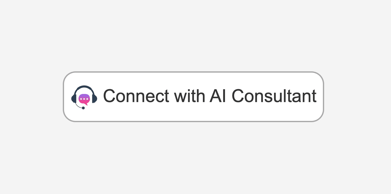391x194 pixels.
Task: Open the AI Consultant connection
Action: pos(193,97)
